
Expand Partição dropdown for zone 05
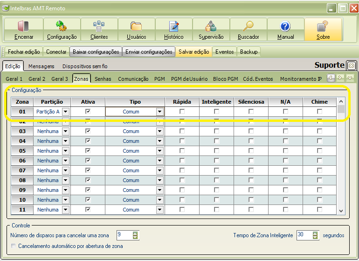65,151
